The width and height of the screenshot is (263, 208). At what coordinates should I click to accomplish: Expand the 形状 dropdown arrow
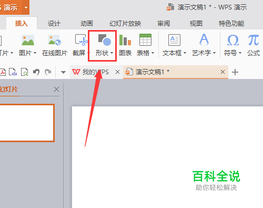[112, 53]
